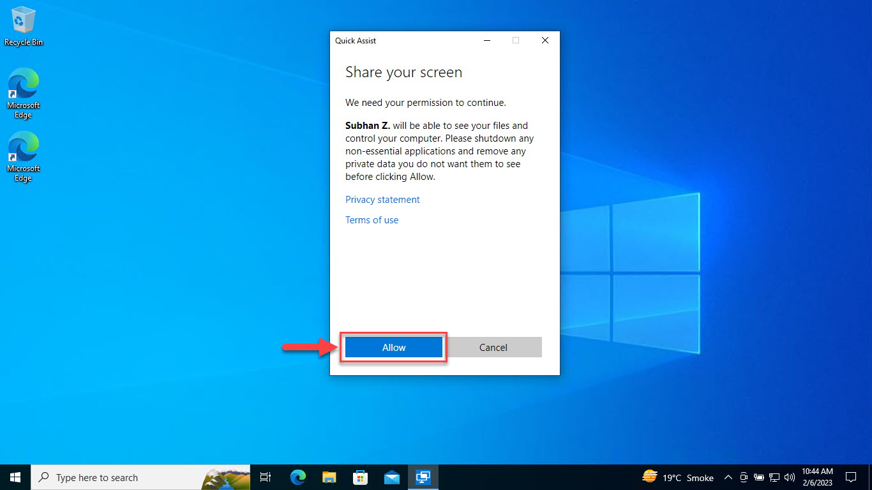Open the Terms of use link
Image resolution: width=872 pixels, height=490 pixels.
tap(372, 219)
